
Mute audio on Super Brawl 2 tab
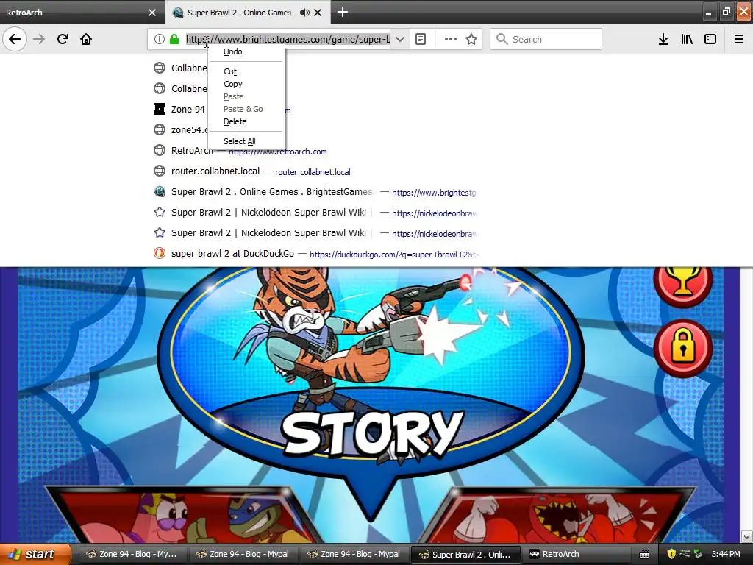click(x=304, y=13)
